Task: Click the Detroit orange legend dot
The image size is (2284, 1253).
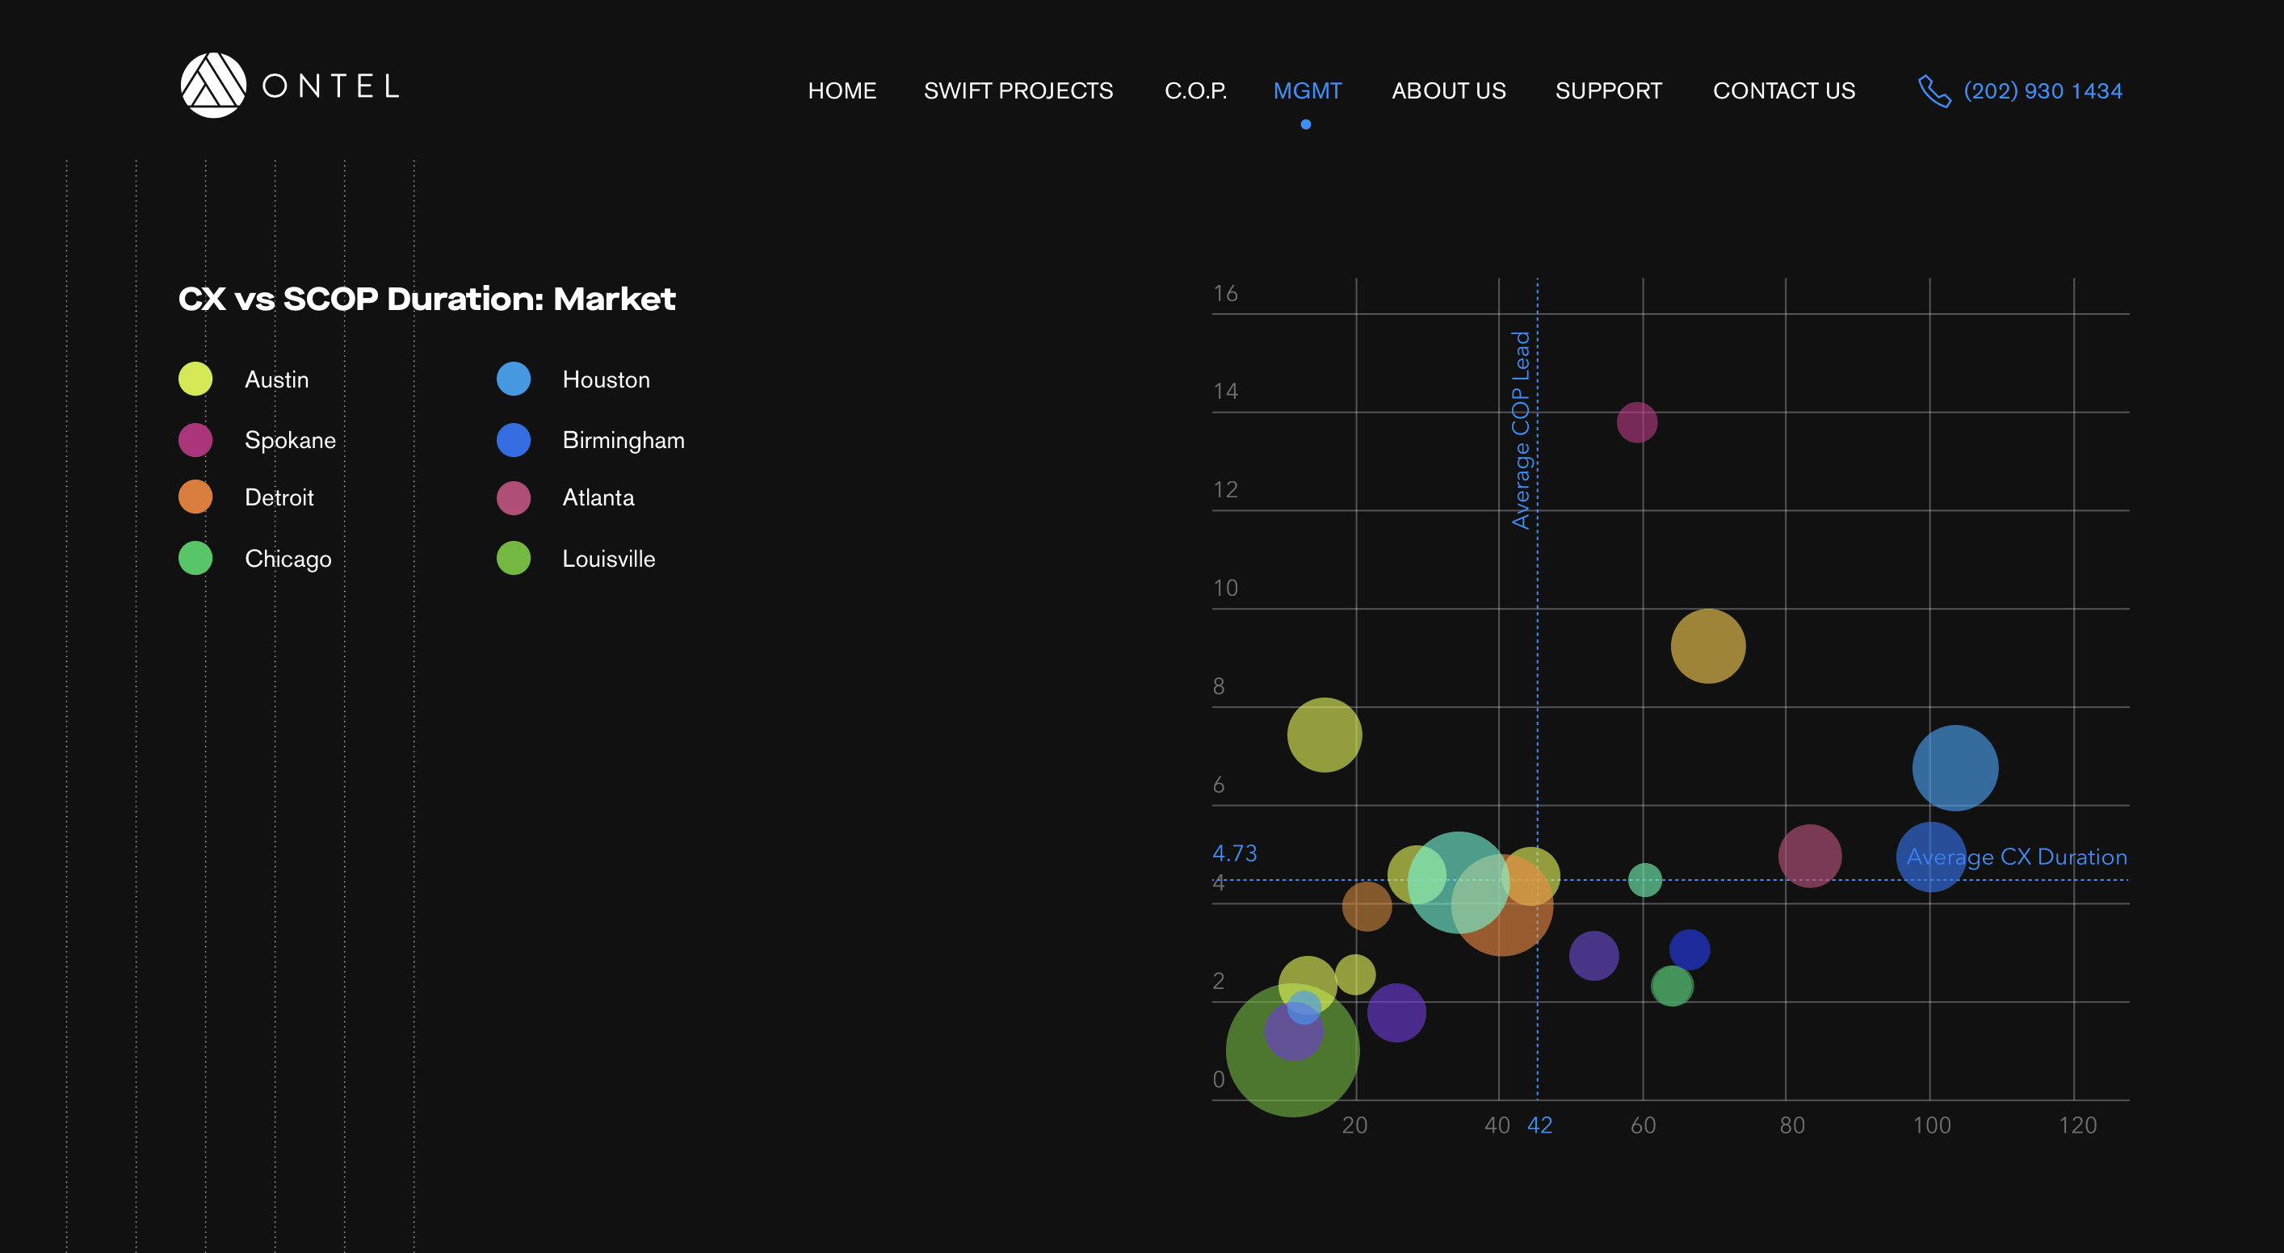Action: (195, 497)
